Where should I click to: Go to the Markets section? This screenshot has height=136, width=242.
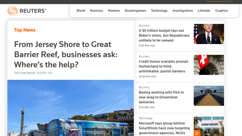coord(114,11)
